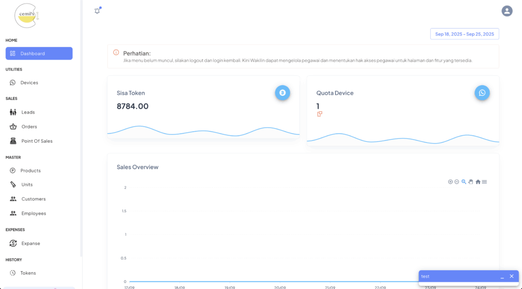Open the date range picker Sep 18 - Sep 25

point(464,34)
